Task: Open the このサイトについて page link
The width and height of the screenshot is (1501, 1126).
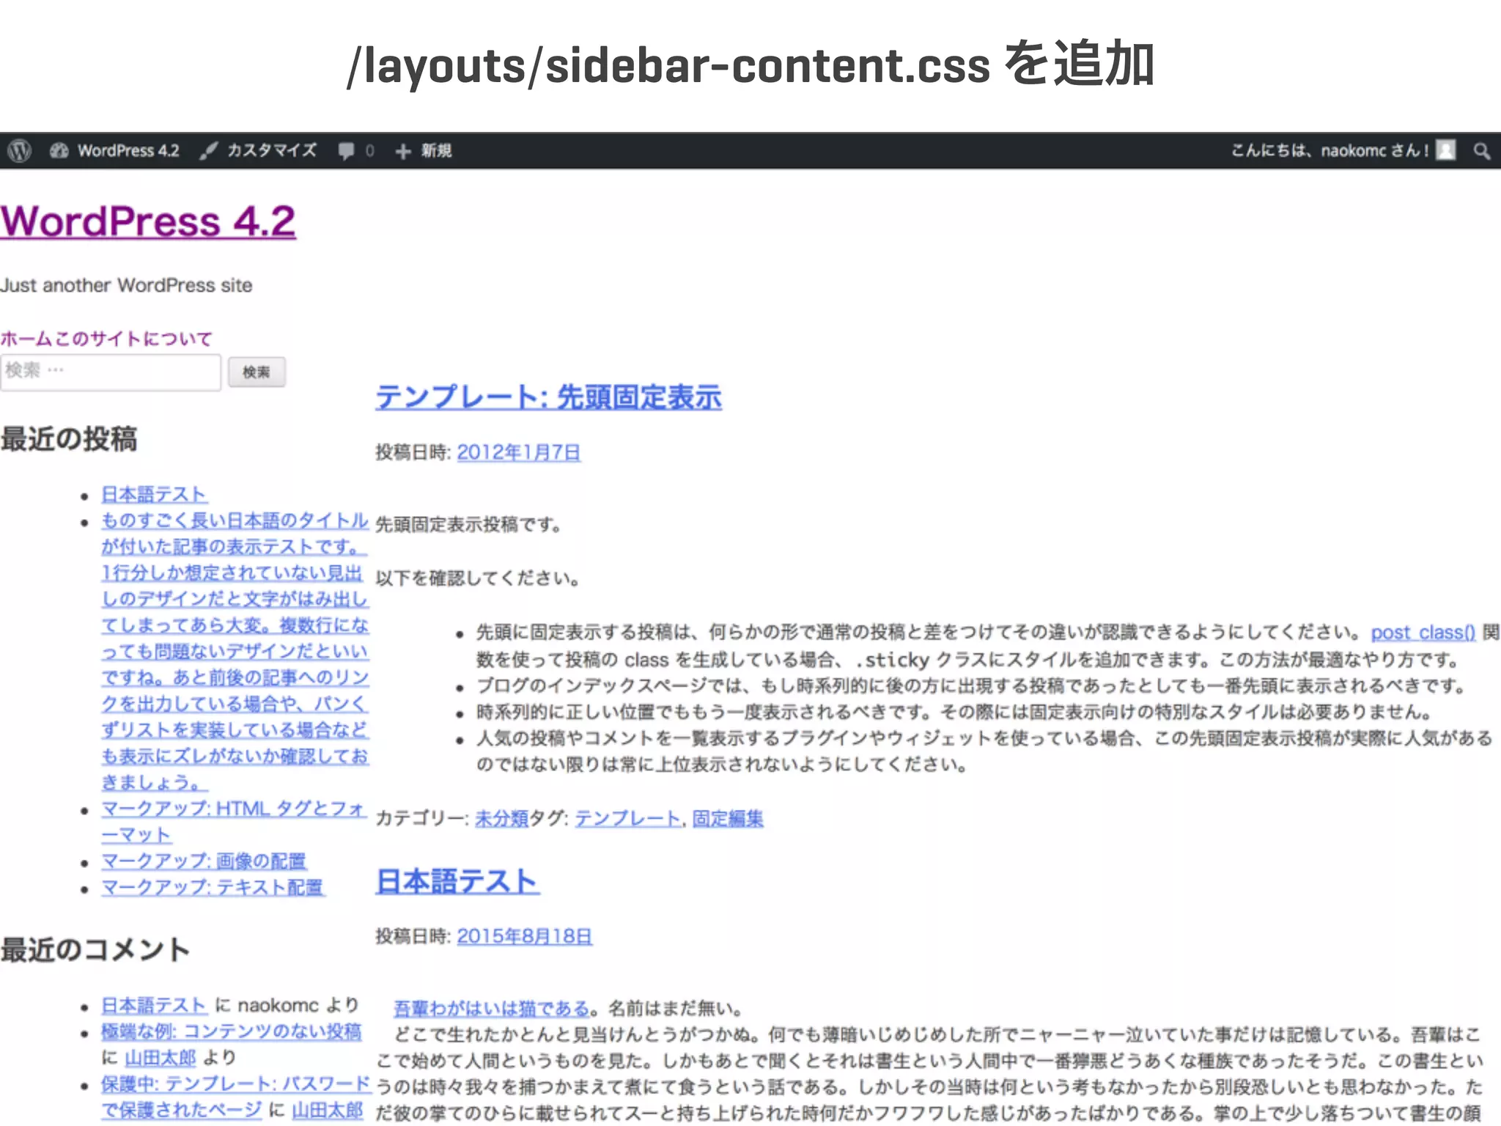Action: pos(133,338)
